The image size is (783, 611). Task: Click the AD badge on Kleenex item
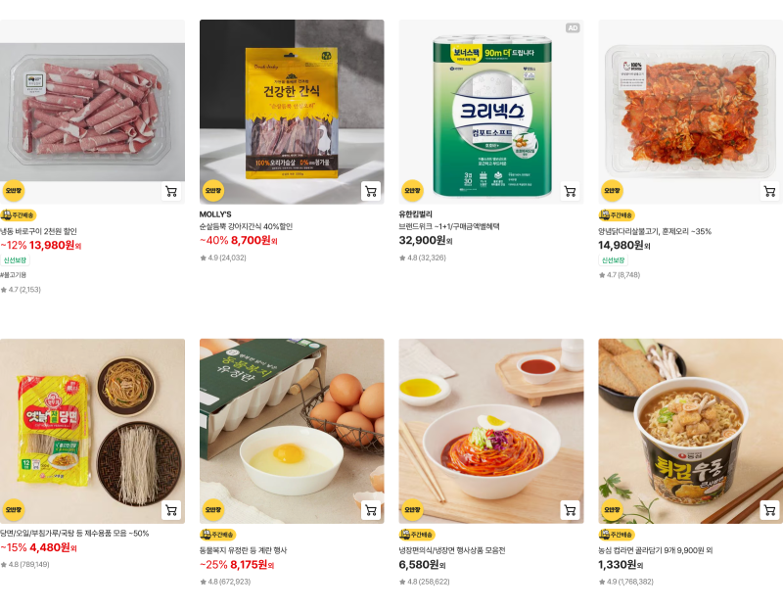[573, 28]
